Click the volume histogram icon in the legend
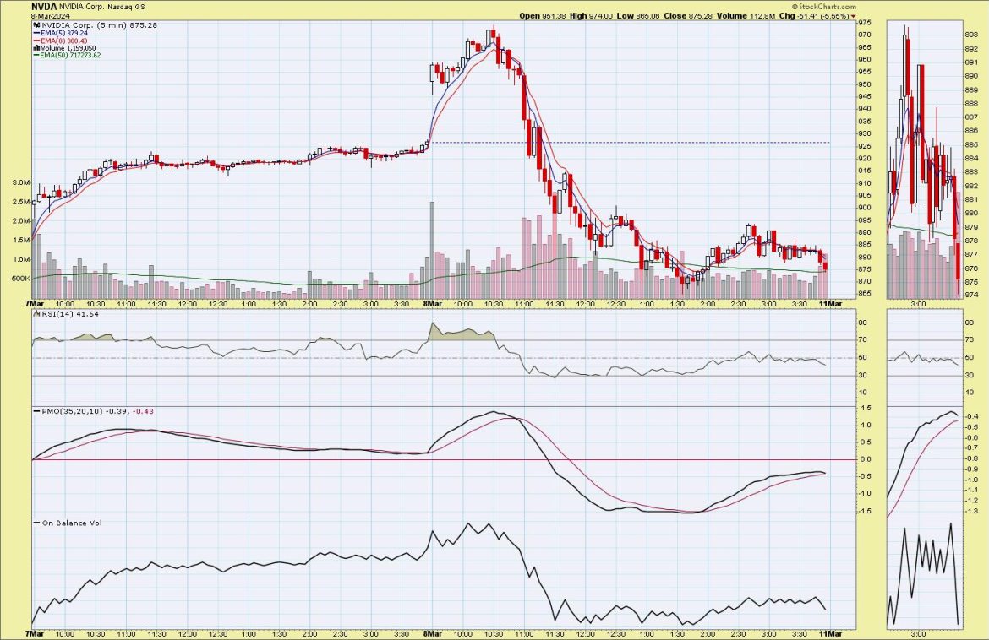Viewport: 989px width, 640px height. (x=36, y=48)
